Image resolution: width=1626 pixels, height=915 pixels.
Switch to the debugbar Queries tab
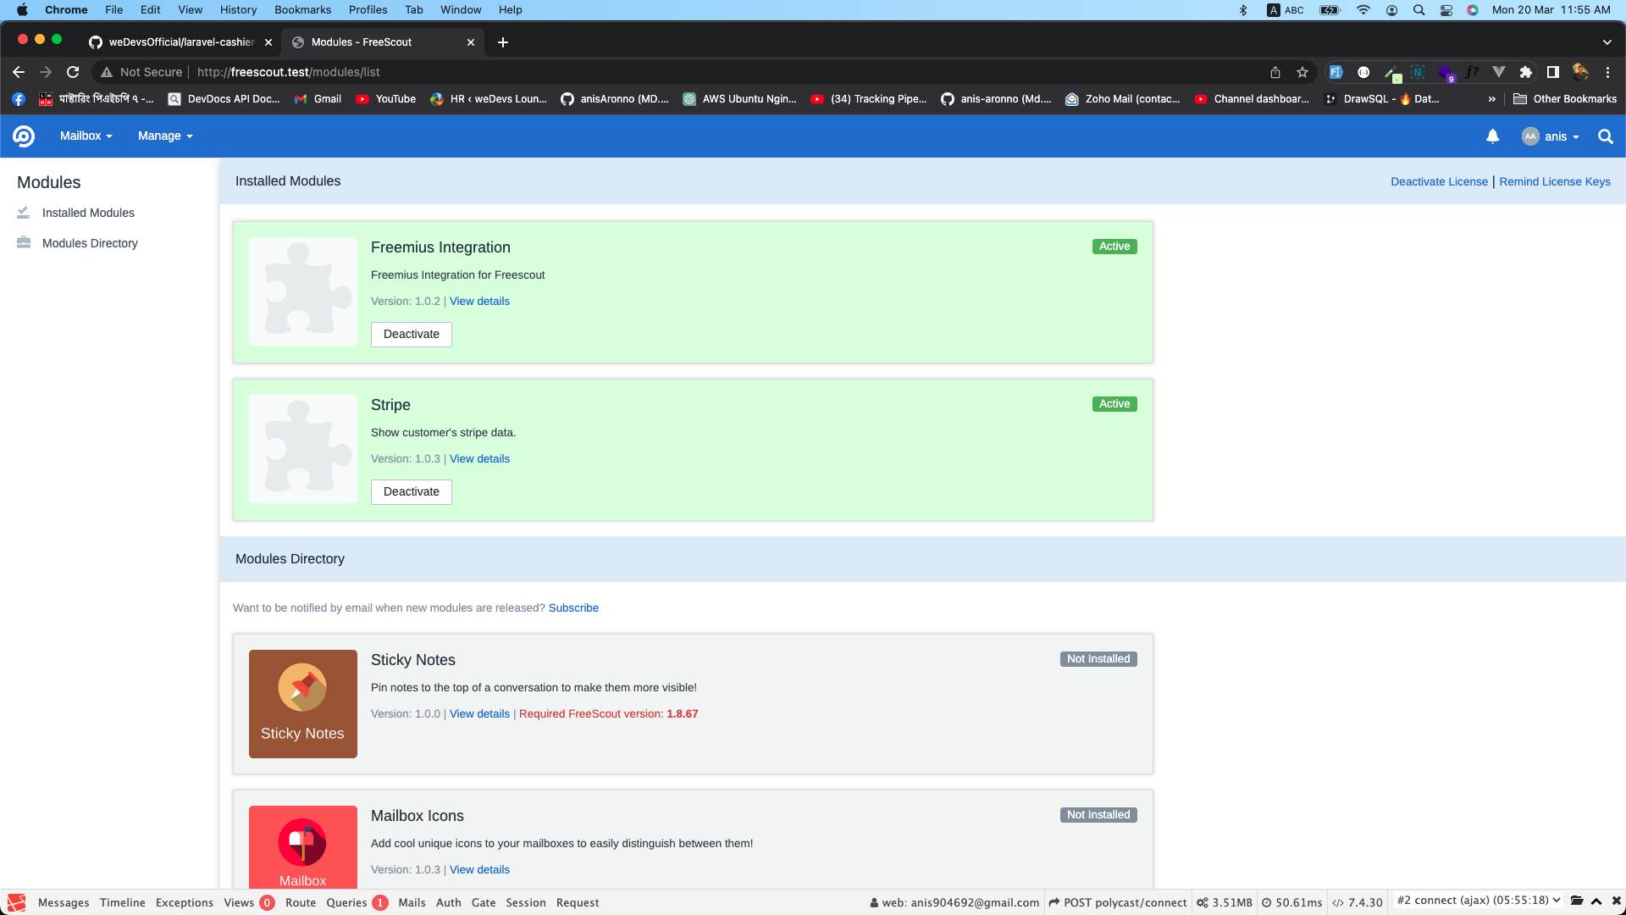(346, 902)
